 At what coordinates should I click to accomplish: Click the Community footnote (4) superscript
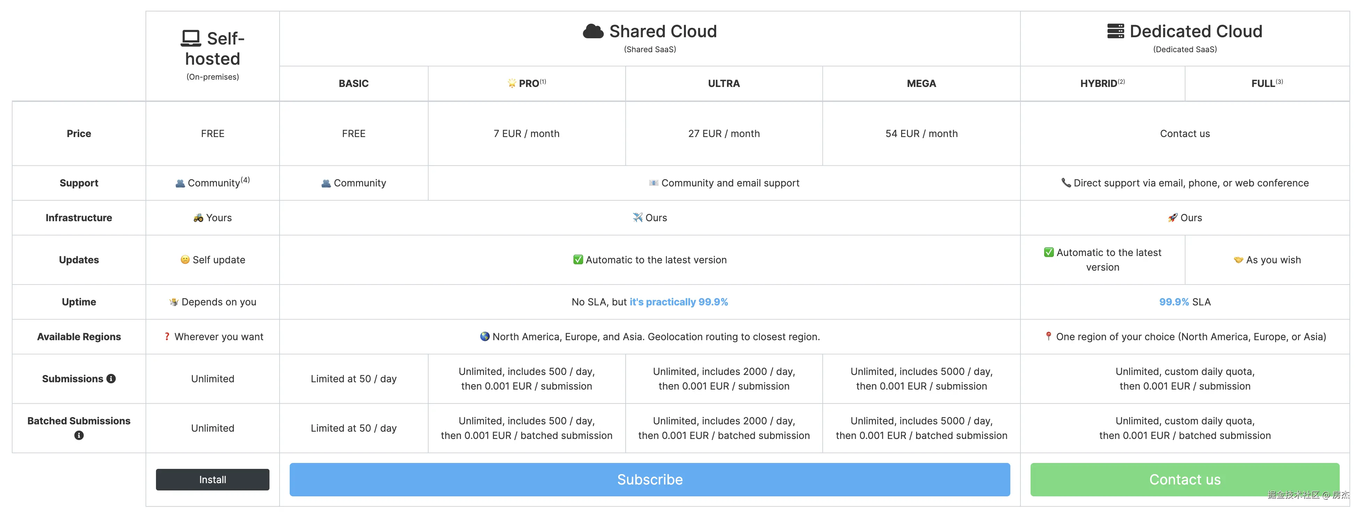pyautogui.click(x=245, y=179)
